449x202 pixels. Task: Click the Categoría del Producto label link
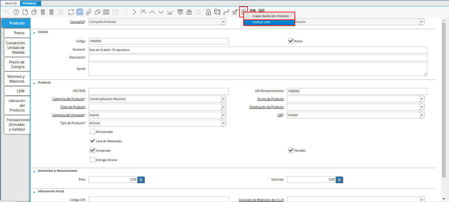tap(69, 99)
